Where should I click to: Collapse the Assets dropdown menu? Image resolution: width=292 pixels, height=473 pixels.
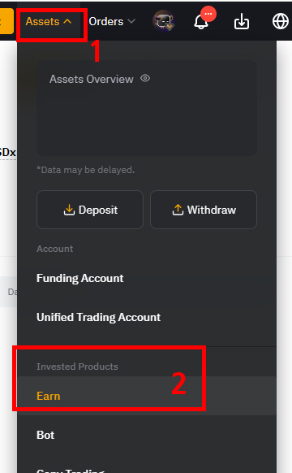[49, 21]
